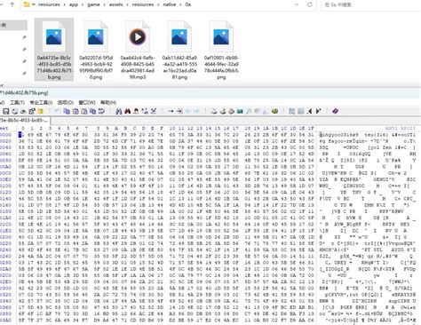Click column header '1F' in hex ruler
This screenshot has height=325, width=421.
pyautogui.click(x=311, y=128)
